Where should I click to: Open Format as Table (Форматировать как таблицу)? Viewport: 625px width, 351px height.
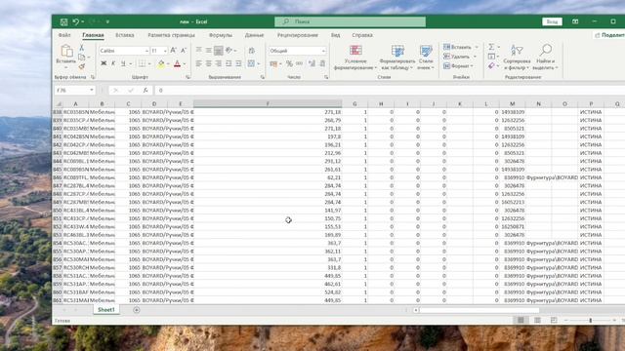[397, 58]
